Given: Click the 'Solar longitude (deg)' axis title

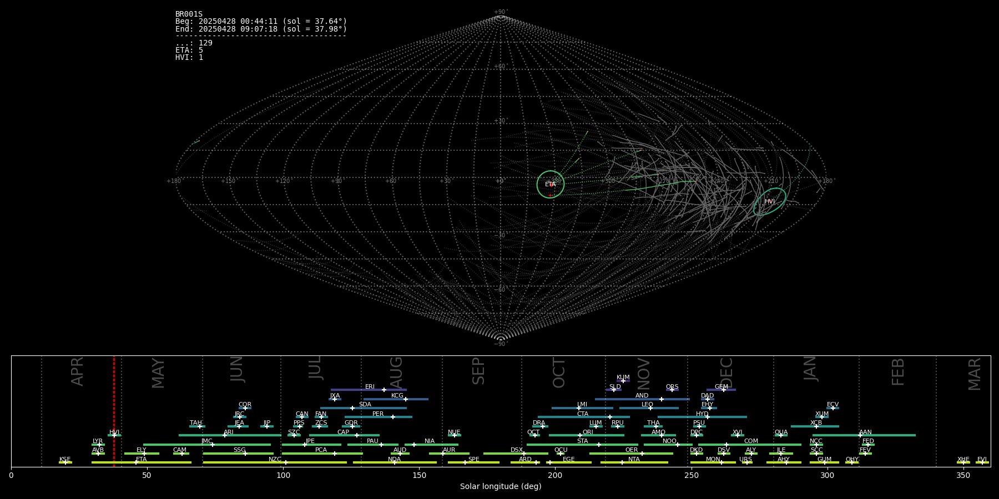Looking at the screenshot, I should pos(501,486).
